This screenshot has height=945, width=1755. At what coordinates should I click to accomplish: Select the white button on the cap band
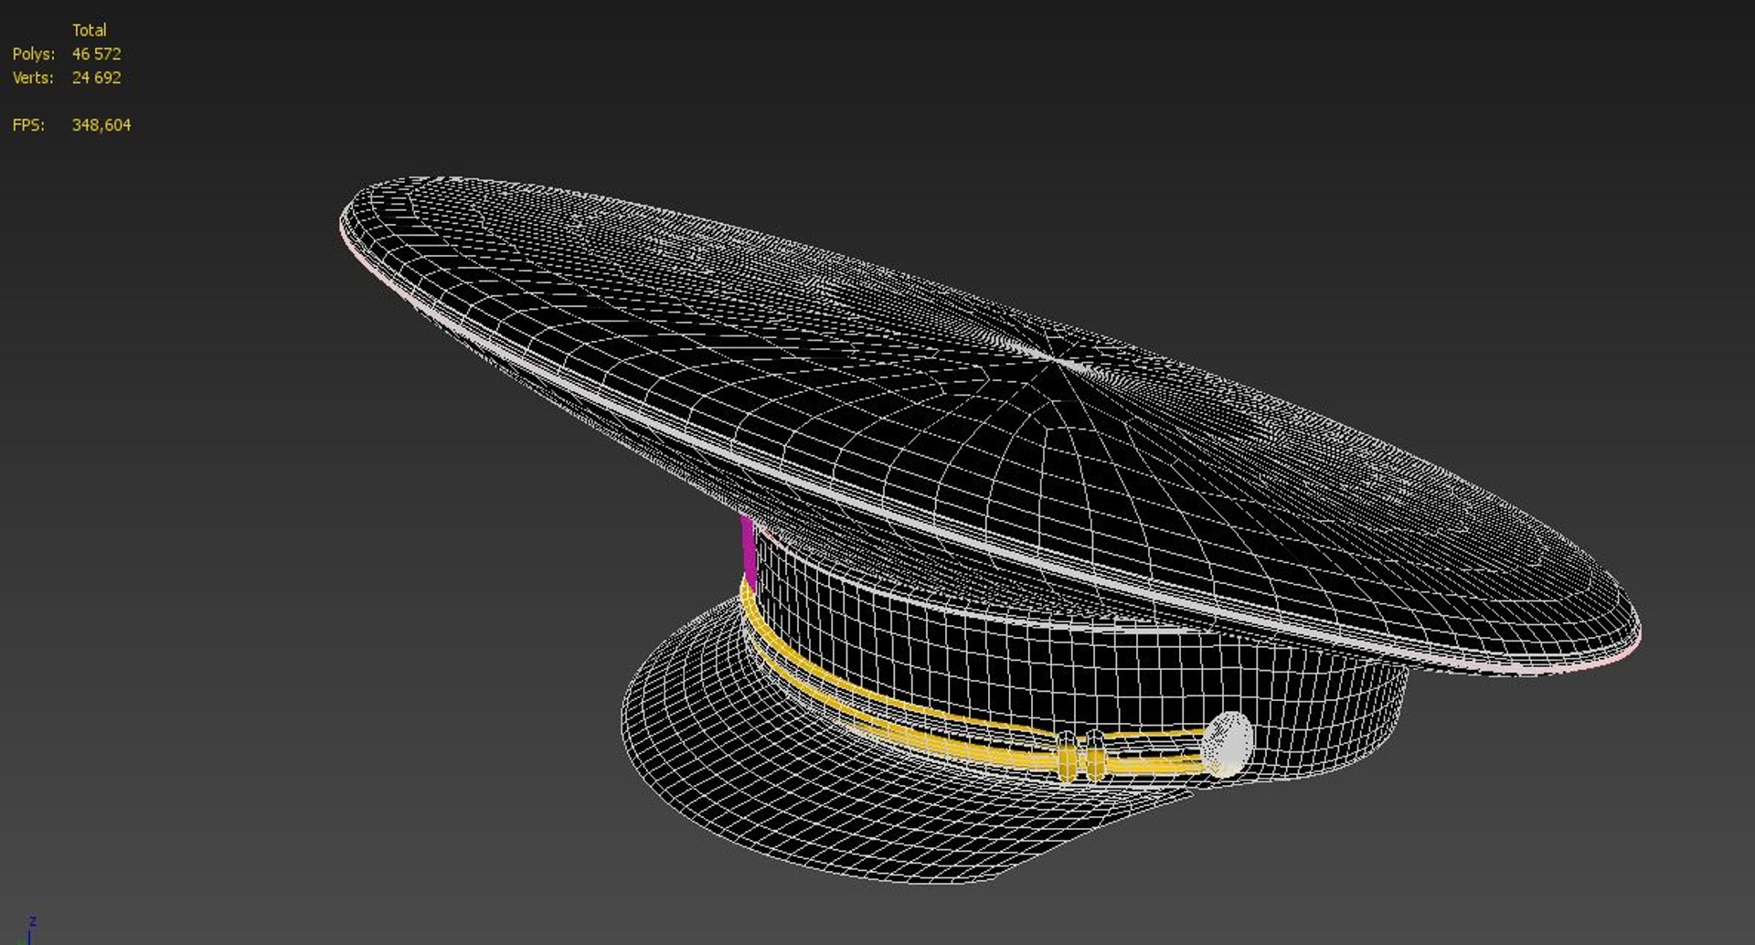click(1227, 745)
